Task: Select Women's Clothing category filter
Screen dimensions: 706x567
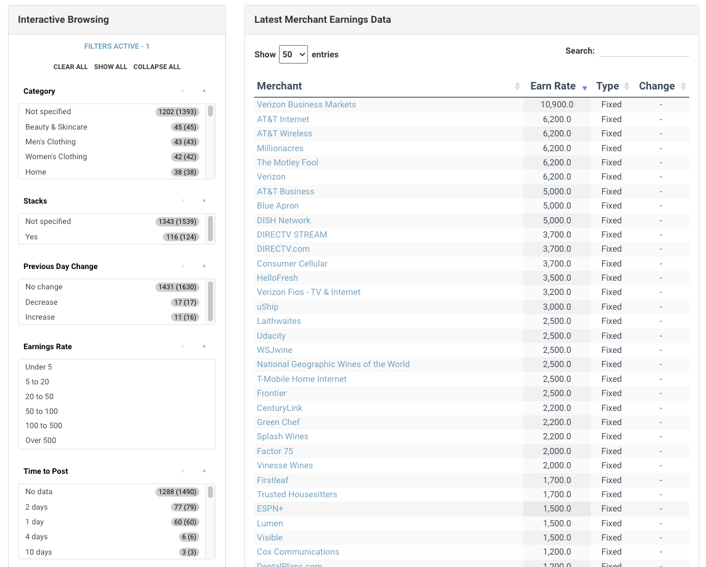Action: click(x=112, y=157)
